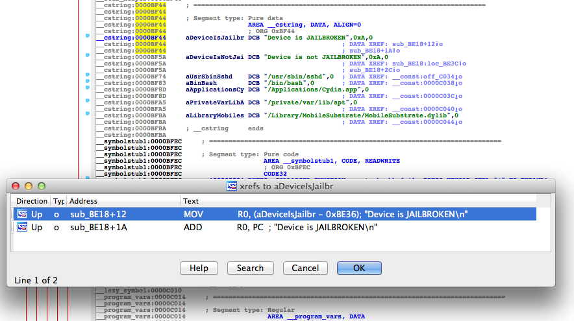This screenshot has height=321, width=574.
Task: Click the xref icon in the sub_BE18+1A row
Action: coord(21,228)
